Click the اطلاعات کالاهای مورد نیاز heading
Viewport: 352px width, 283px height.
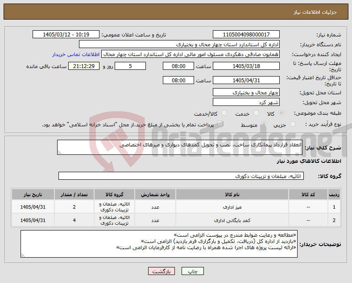pyautogui.click(x=309, y=161)
